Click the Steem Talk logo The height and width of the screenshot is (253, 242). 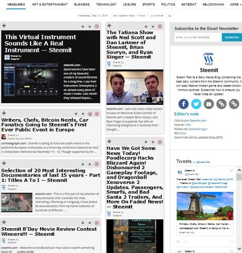[209, 59]
